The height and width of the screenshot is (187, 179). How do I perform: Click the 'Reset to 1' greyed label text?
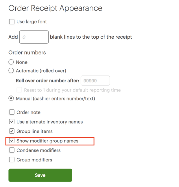[x=72, y=90]
